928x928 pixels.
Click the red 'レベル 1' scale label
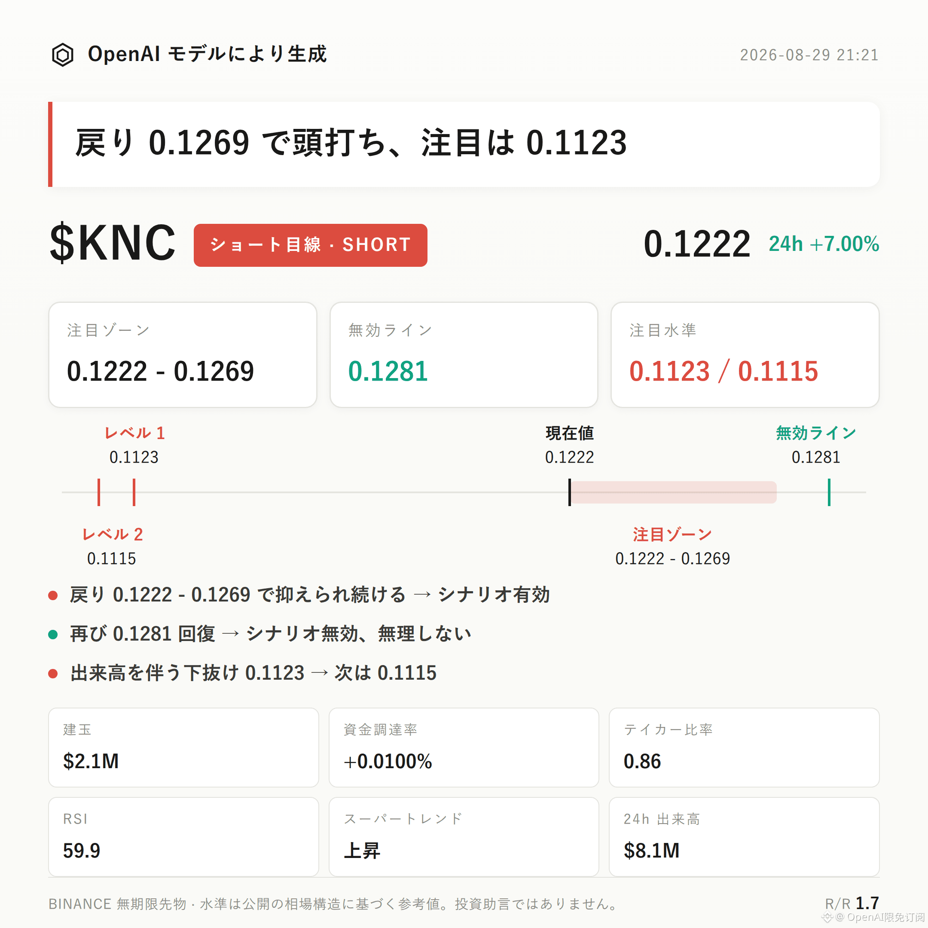[135, 433]
